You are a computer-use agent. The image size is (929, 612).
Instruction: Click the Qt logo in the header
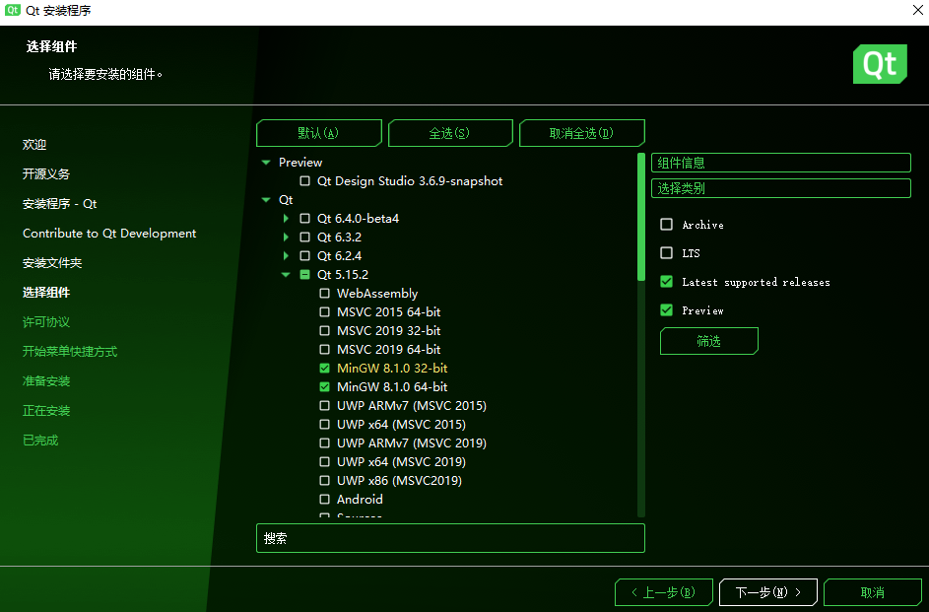point(880,64)
